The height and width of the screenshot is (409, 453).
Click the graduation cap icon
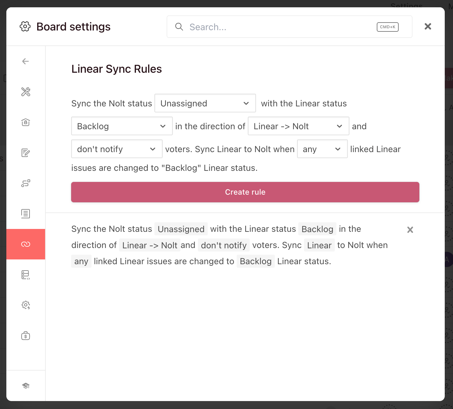[x=26, y=386]
